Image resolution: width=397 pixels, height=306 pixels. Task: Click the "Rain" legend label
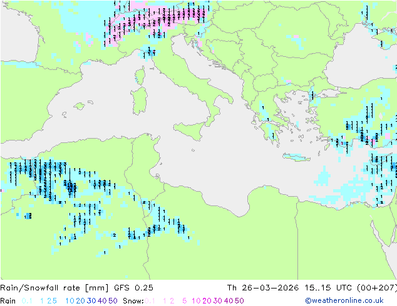click(x=8, y=301)
